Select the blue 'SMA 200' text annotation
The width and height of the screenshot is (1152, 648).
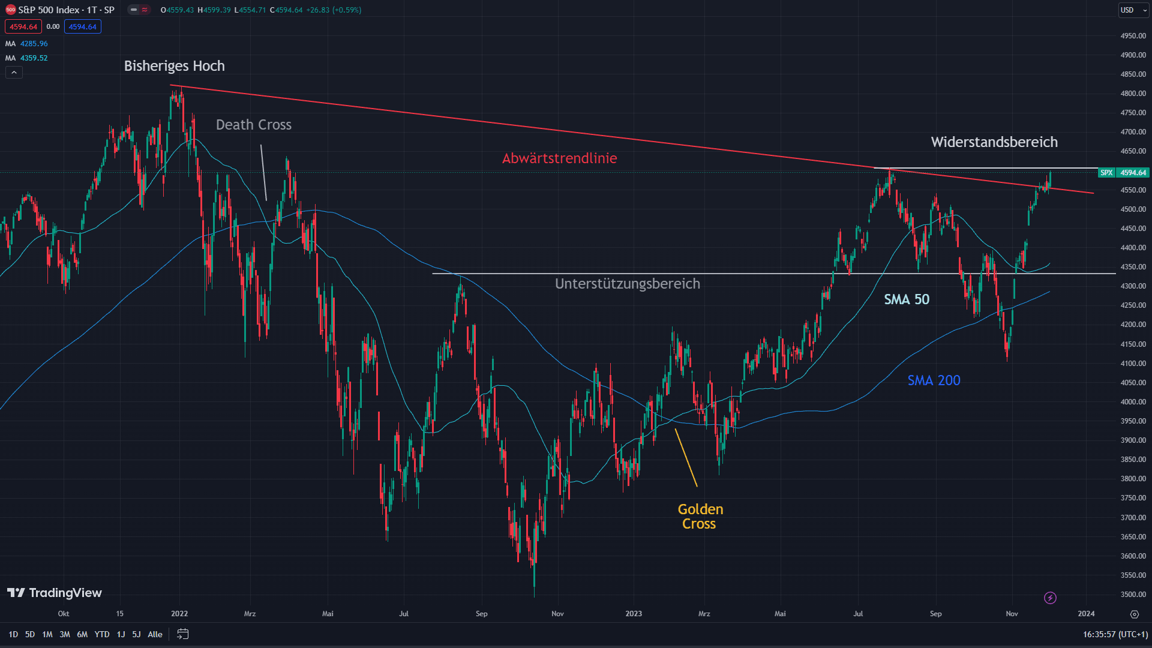coord(934,380)
